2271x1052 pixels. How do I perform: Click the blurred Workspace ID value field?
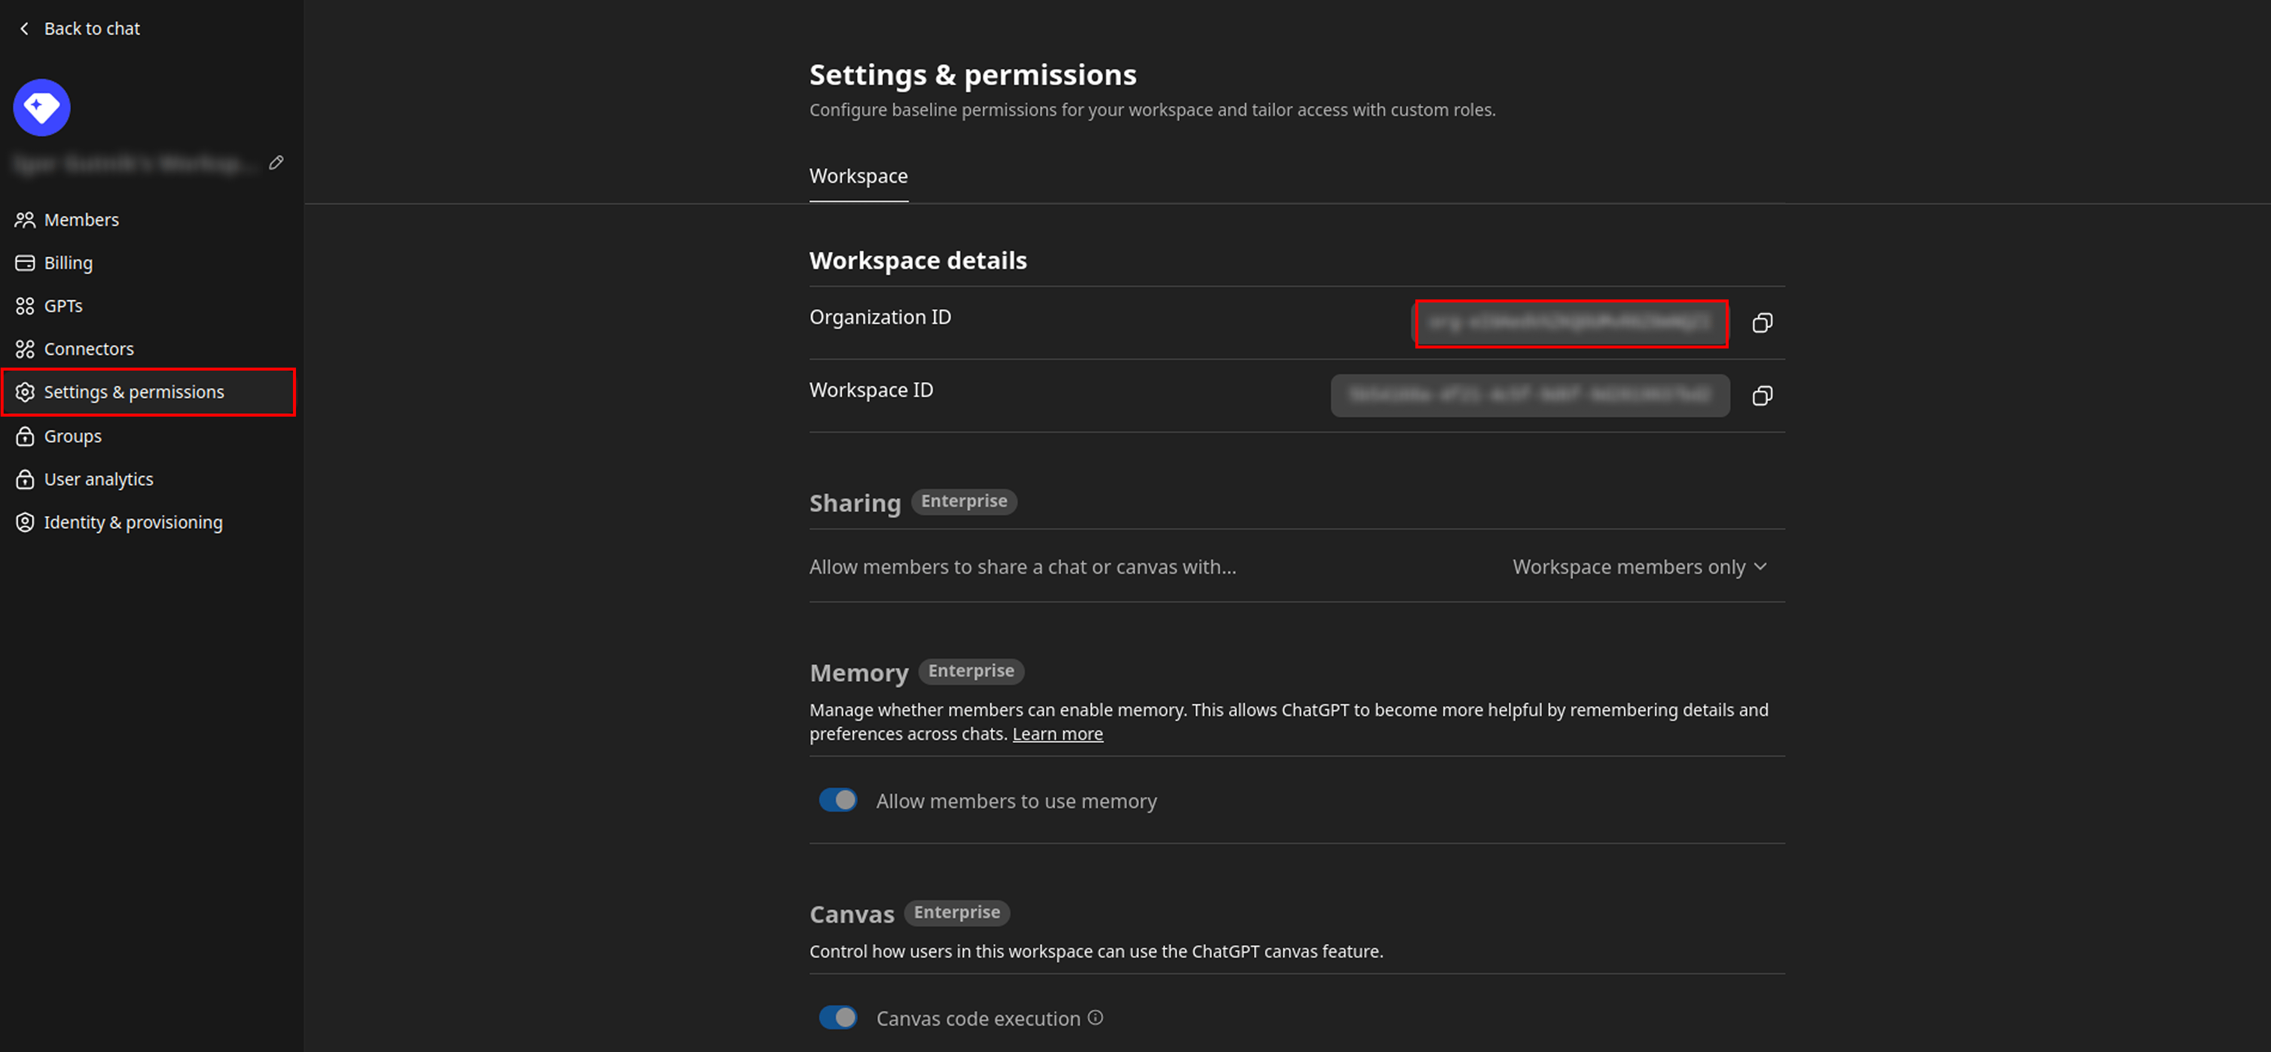1530,396
